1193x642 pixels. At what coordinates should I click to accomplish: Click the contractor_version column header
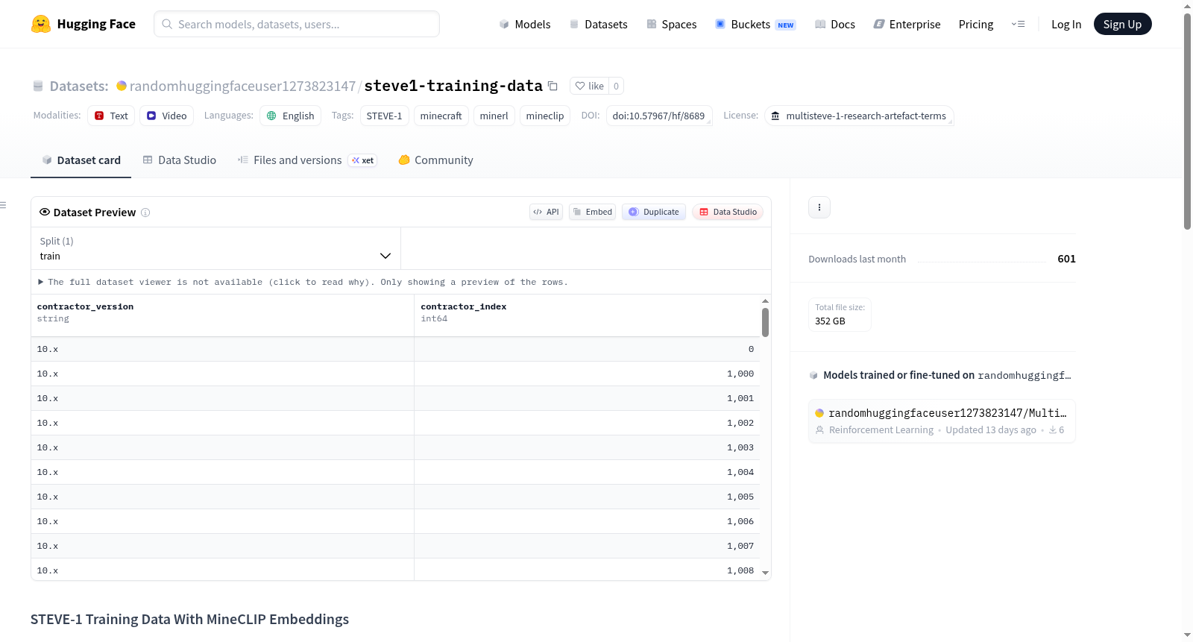click(222, 315)
